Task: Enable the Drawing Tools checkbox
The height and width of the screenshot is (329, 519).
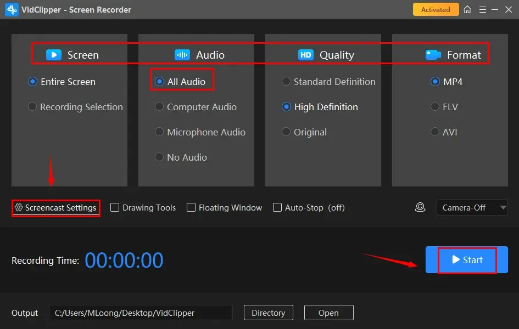Action: click(115, 207)
